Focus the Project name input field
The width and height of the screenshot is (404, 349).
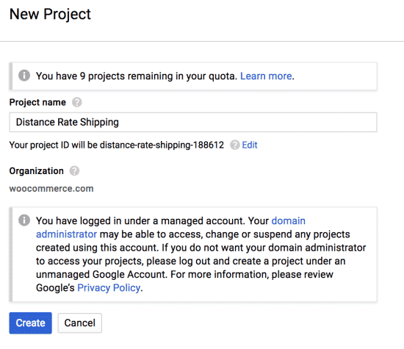[193, 122]
